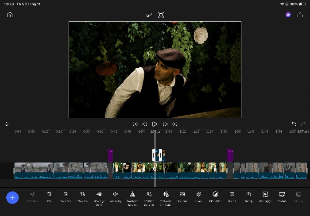310x216 pixels.
Task: Open the Looks filter panel
Action: point(199,197)
